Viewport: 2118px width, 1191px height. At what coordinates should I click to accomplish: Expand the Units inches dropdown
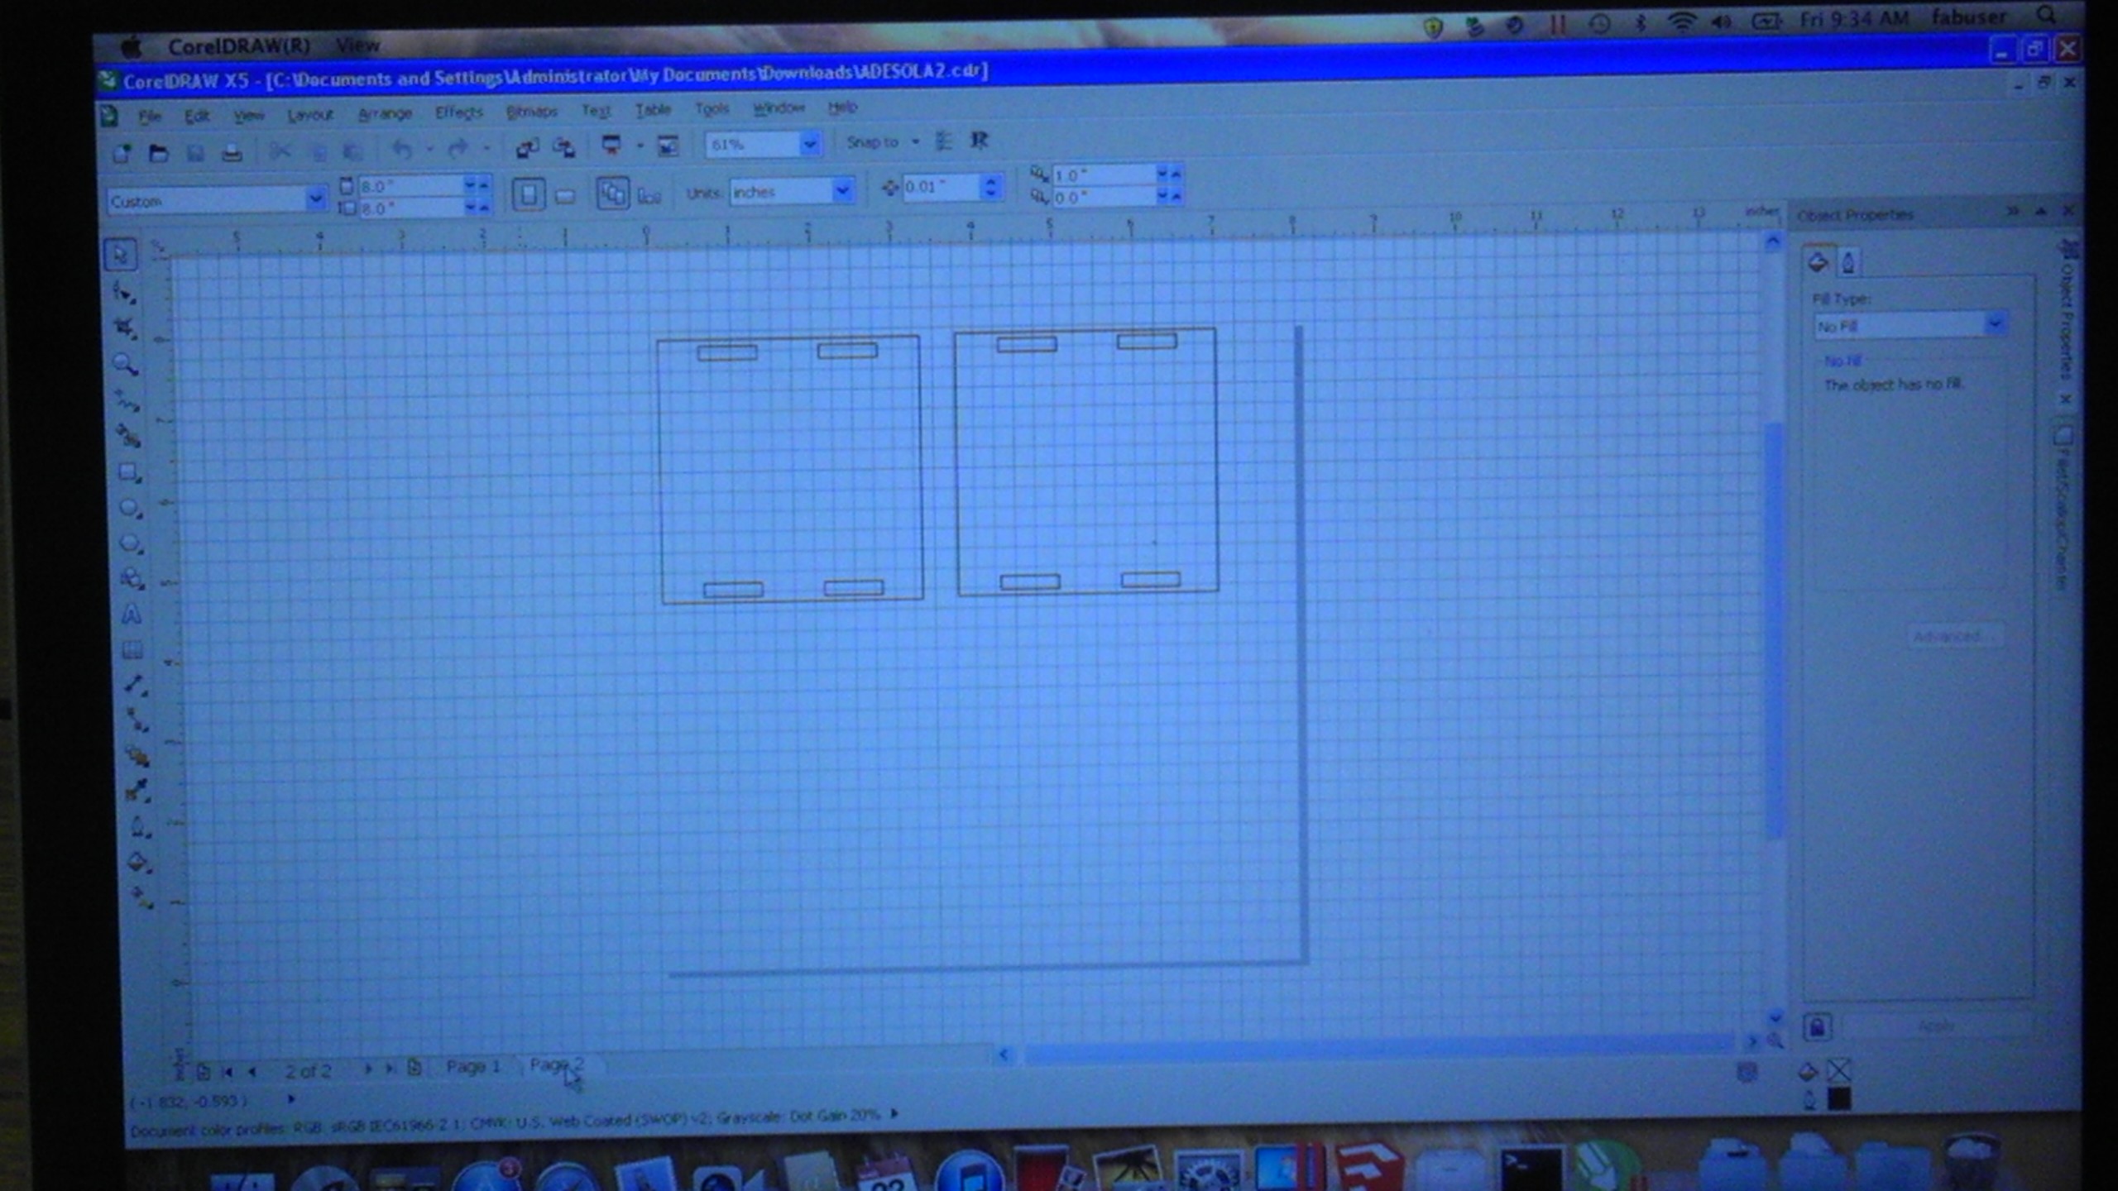coord(841,191)
